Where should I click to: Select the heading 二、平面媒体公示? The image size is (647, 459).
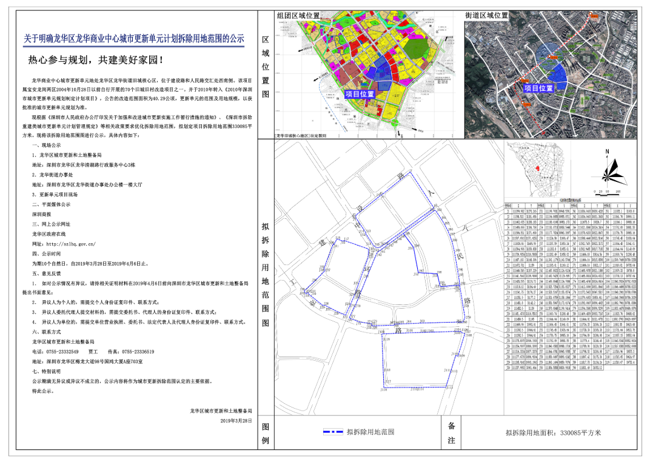click(51, 204)
